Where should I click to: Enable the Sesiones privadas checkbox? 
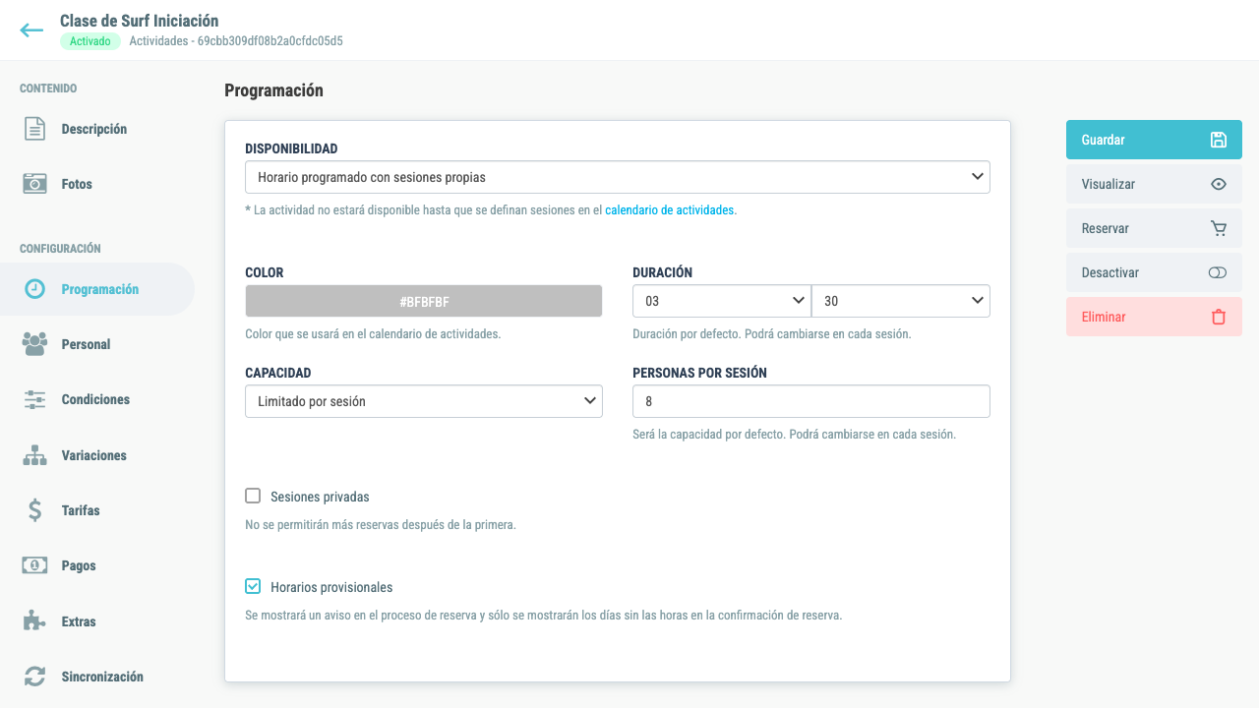tap(253, 496)
